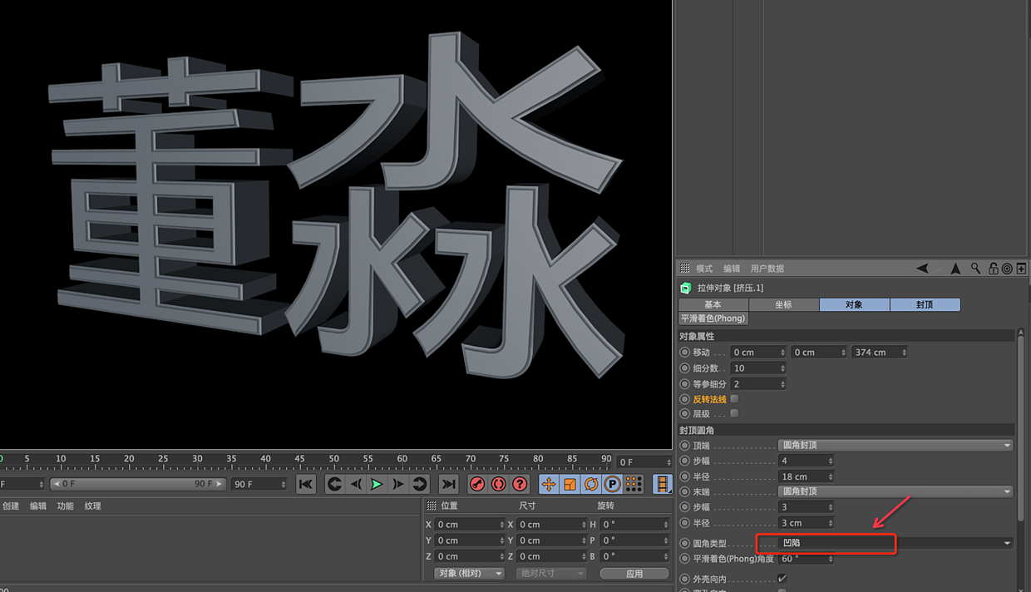Click the extrude object green cube icon
1031x592 pixels.
tap(686, 288)
